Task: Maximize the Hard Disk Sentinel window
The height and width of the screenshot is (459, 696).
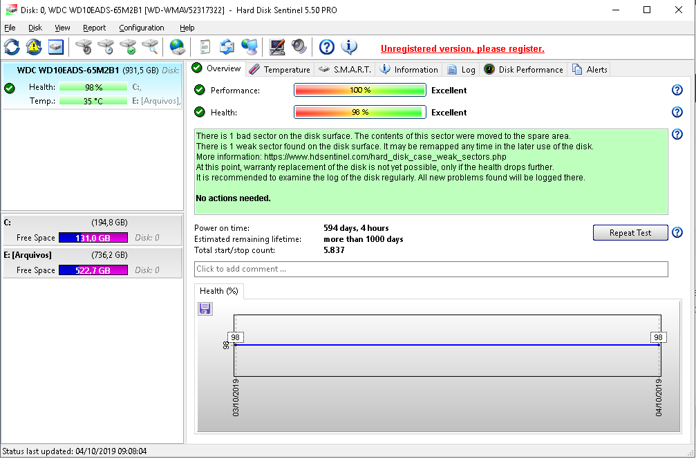Action: [647, 10]
